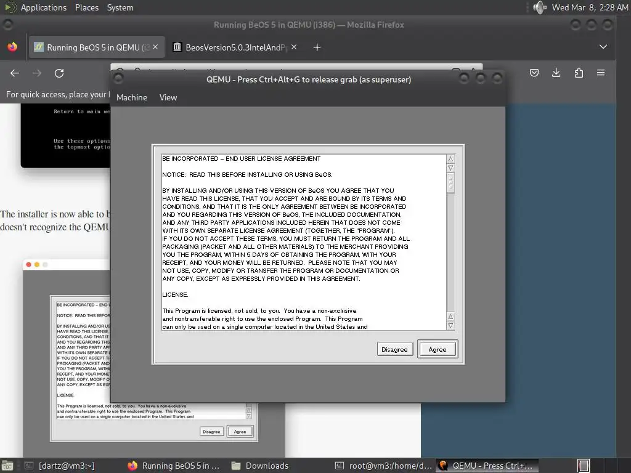Go forward in Firefox
Viewport: 631px width, 473px height.
[x=37, y=73]
